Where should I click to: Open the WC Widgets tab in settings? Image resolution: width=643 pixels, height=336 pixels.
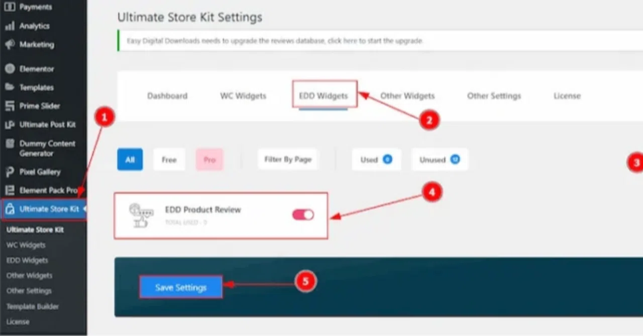coord(243,96)
